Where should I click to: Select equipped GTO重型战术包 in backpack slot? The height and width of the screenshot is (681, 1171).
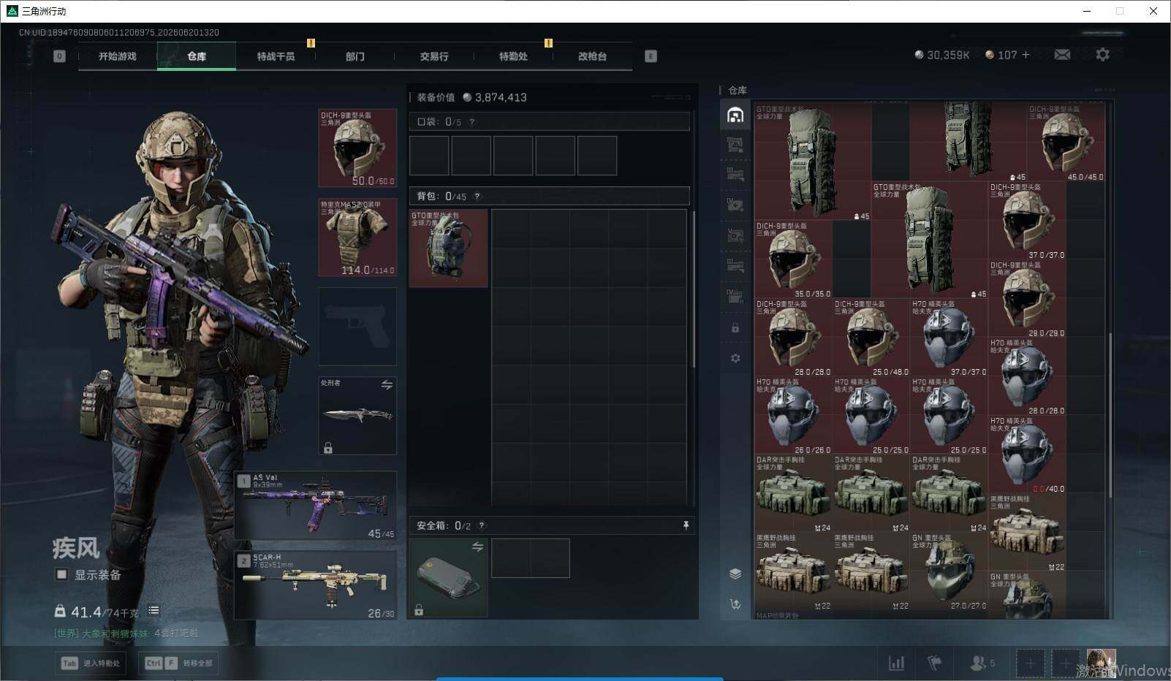tap(448, 248)
